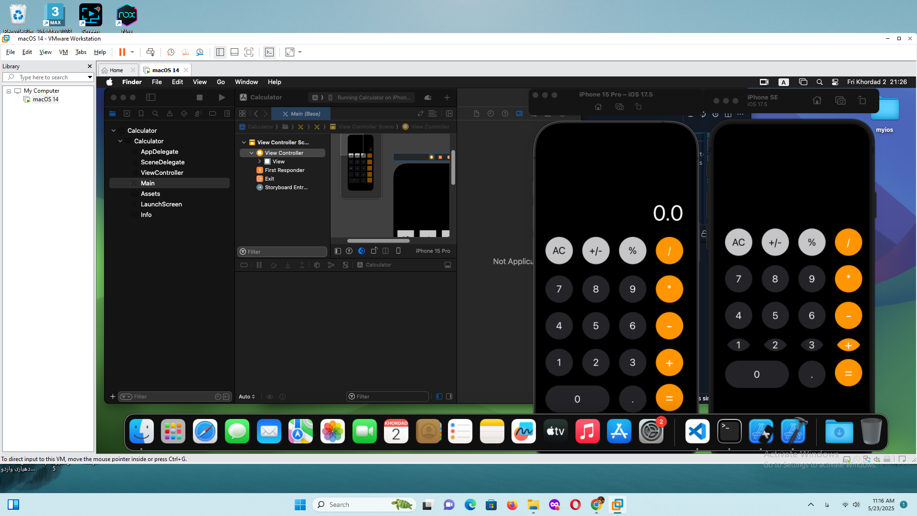Open accessibility settings in canvas bar
The image size is (917, 516).
point(349,251)
